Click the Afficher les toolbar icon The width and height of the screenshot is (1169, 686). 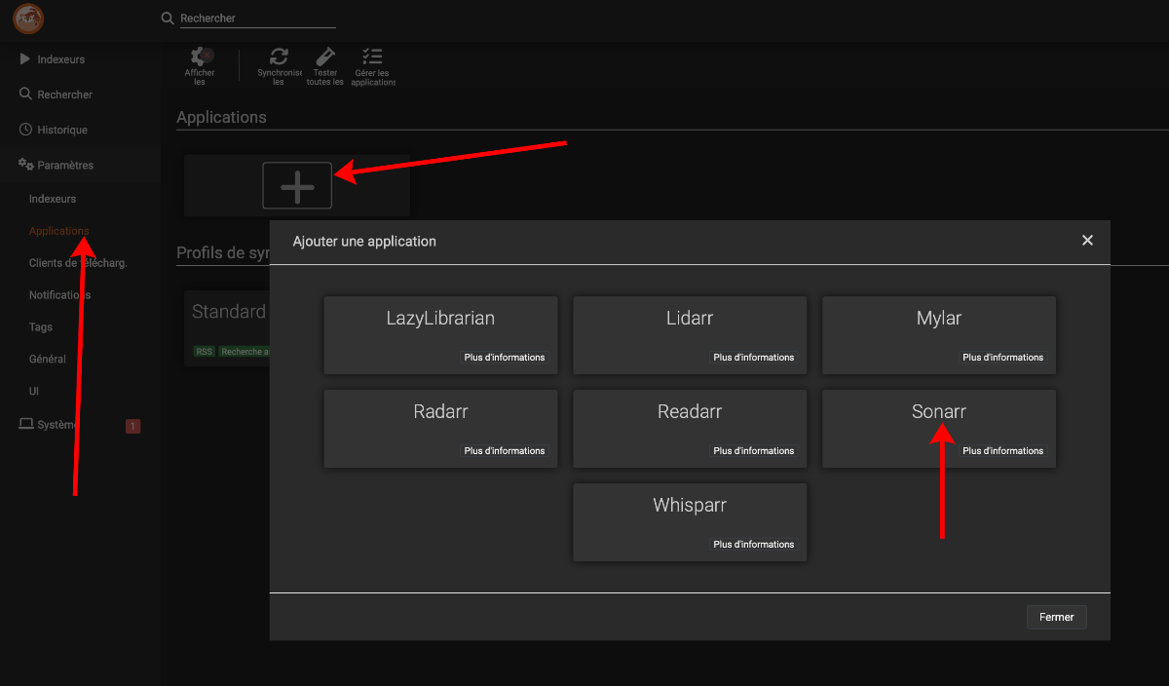tap(201, 57)
